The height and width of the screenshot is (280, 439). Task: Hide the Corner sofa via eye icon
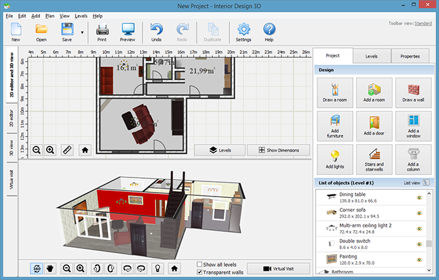coord(419,213)
